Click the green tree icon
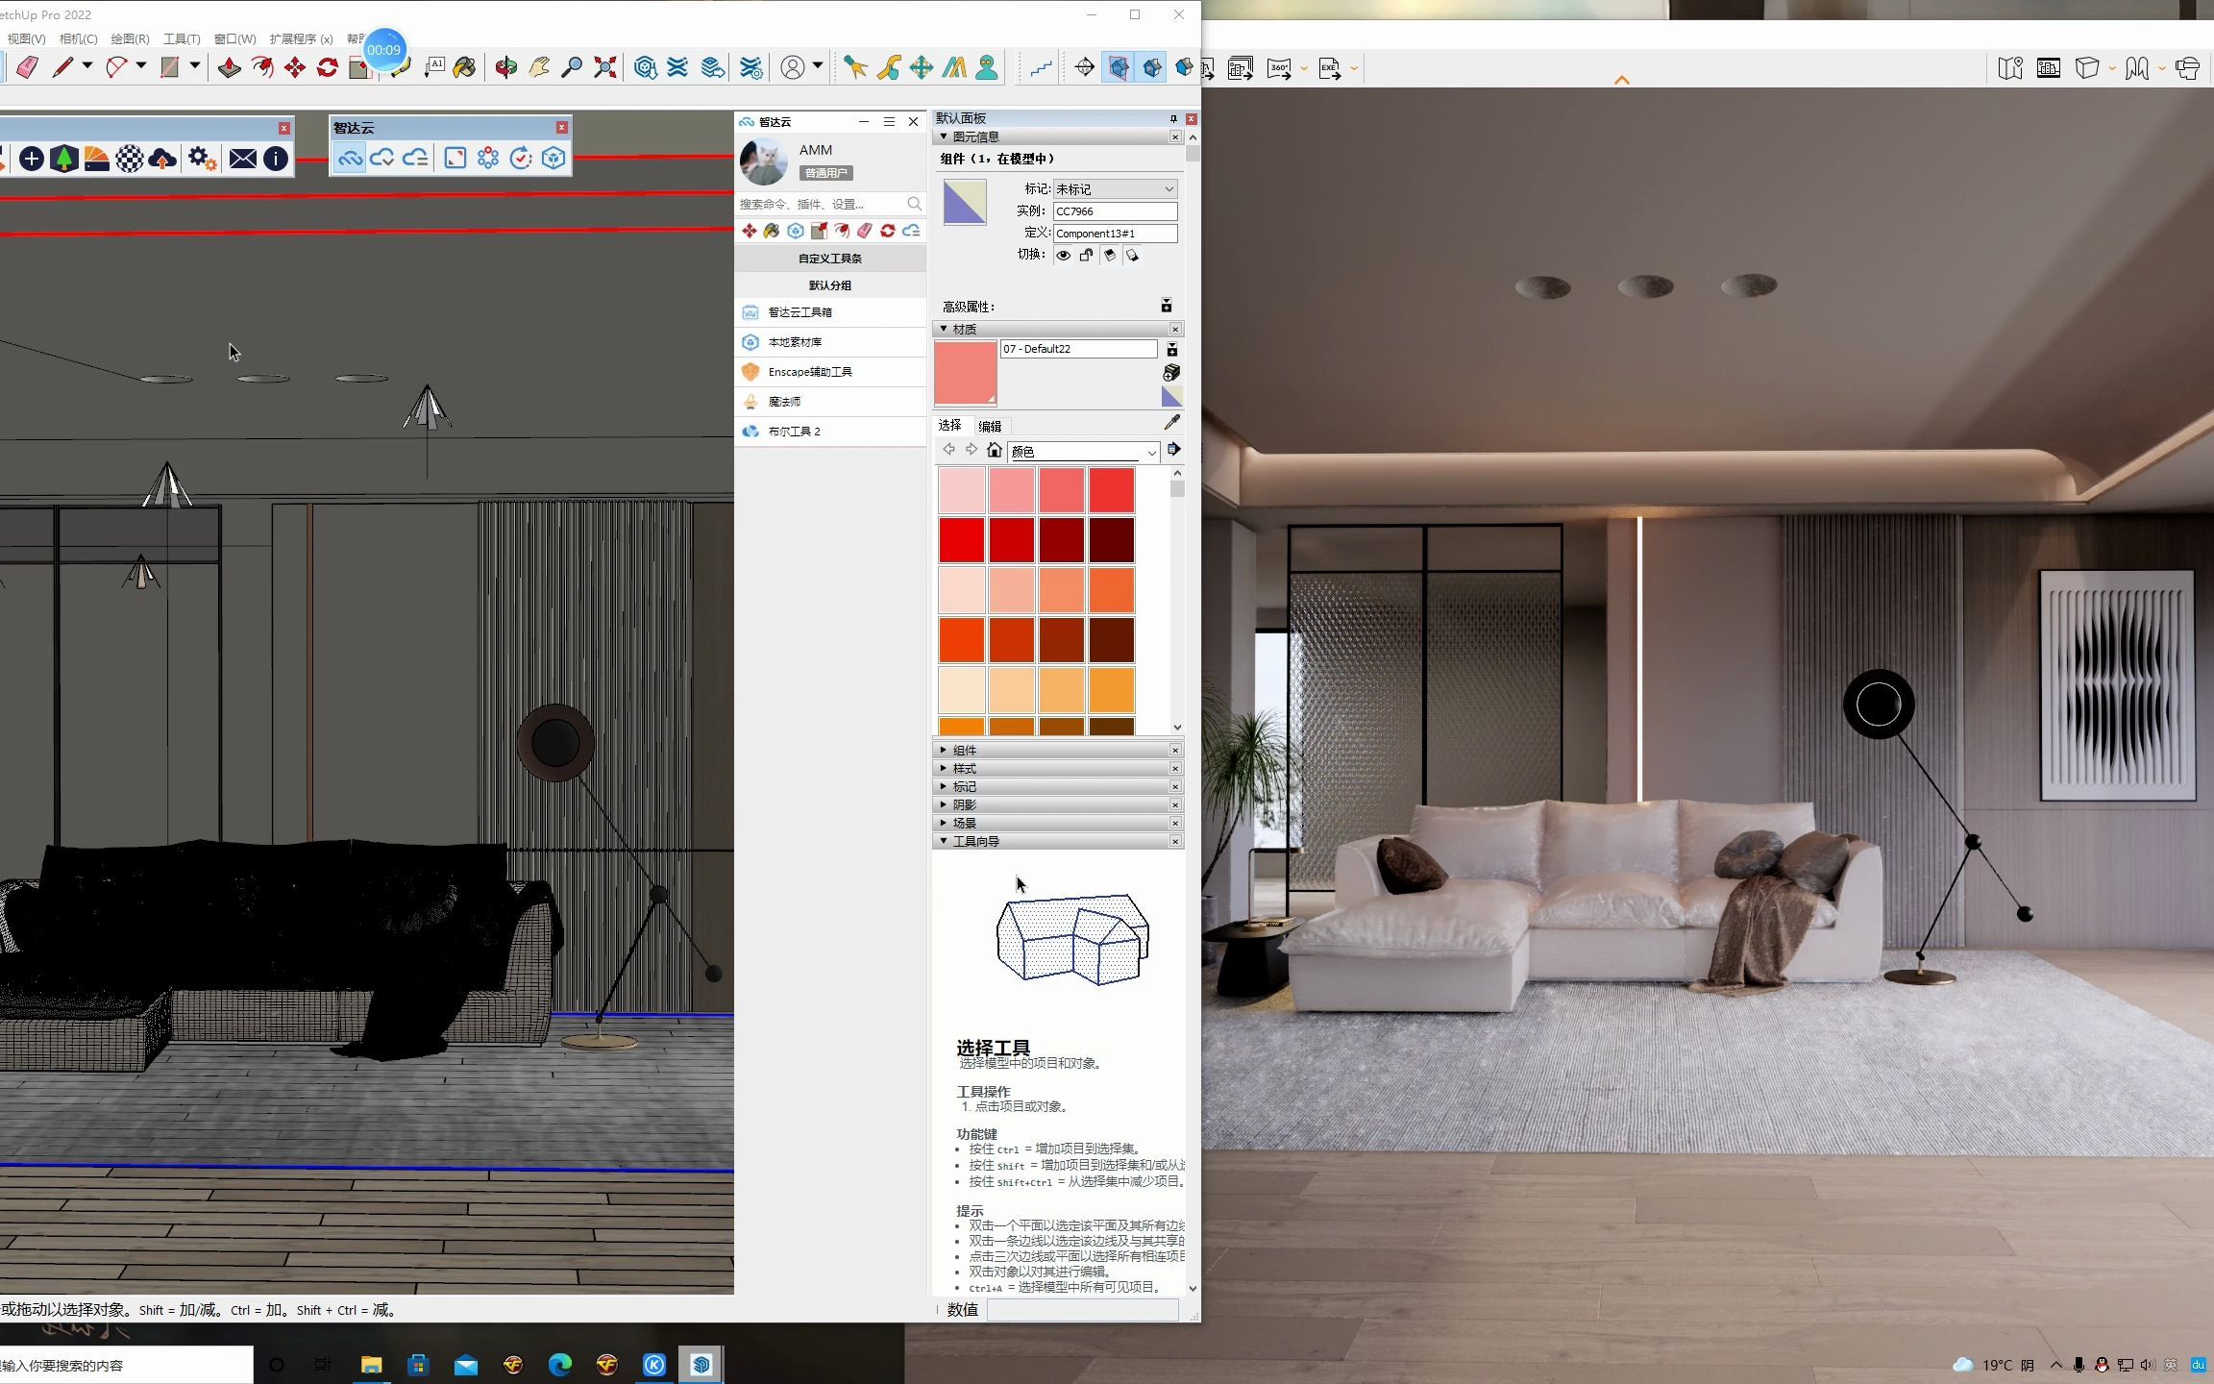 [63, 159]
